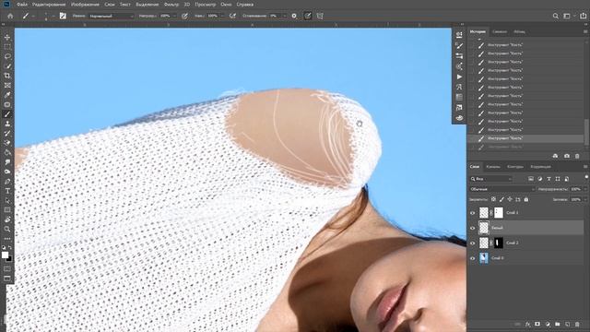Select Слой 2 layer mask thumbnail
This screenshot has height=332, width=590.
(499, 243)
